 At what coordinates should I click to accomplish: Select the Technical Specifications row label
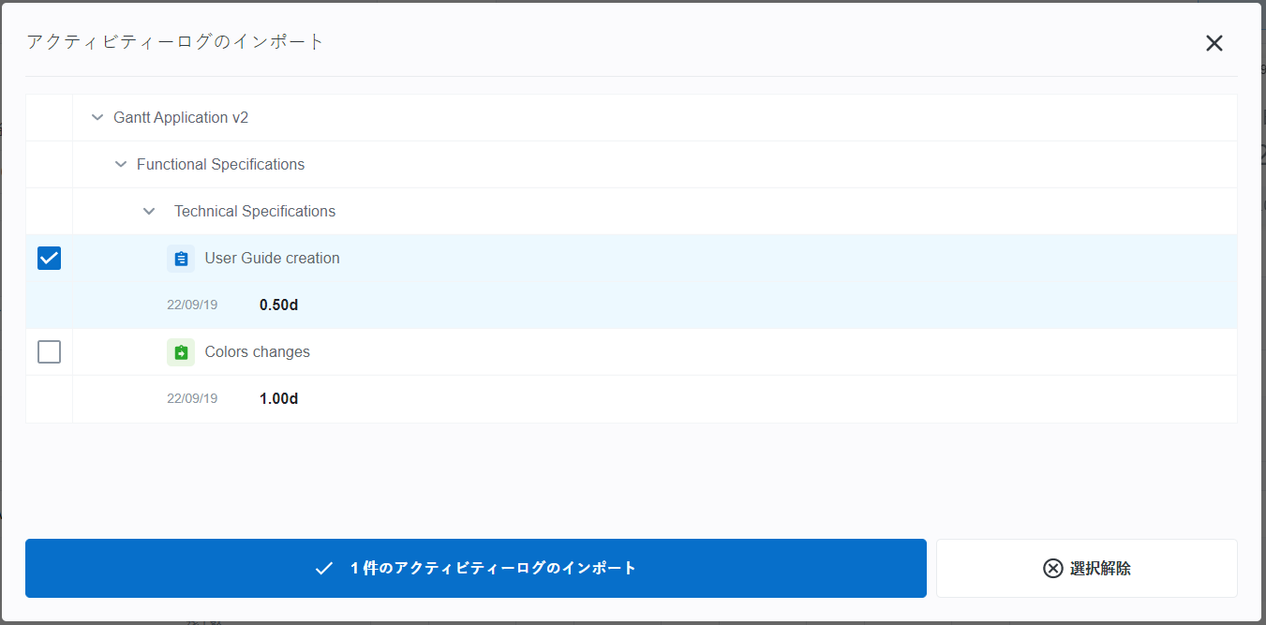[255, 212]
